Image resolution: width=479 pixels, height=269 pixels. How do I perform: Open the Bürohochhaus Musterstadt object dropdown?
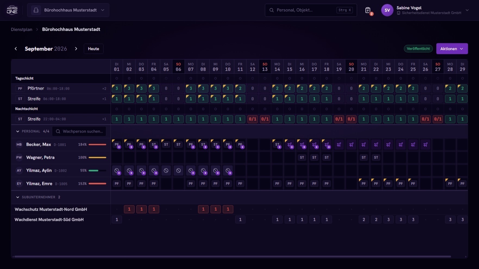pos(68,10)
